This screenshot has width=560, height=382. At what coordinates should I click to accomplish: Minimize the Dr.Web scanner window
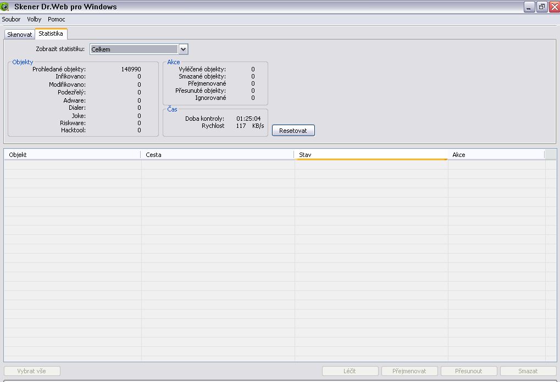point(529,7)
